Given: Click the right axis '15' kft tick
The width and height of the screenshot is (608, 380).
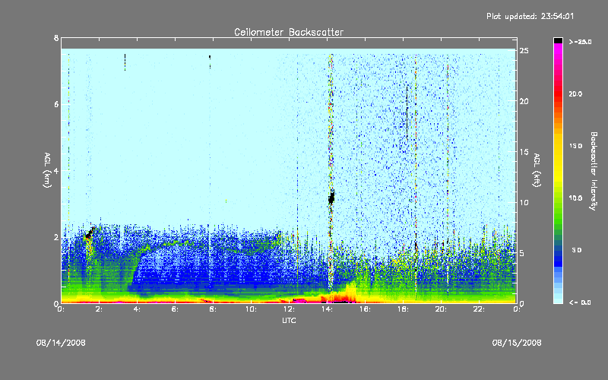Looking at the screenshot, I should [x=524, y=152].
